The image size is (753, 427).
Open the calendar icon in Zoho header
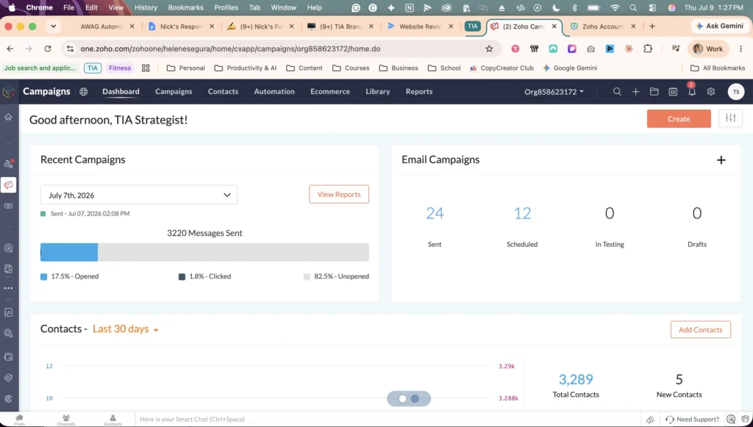(x=673, y=92)
